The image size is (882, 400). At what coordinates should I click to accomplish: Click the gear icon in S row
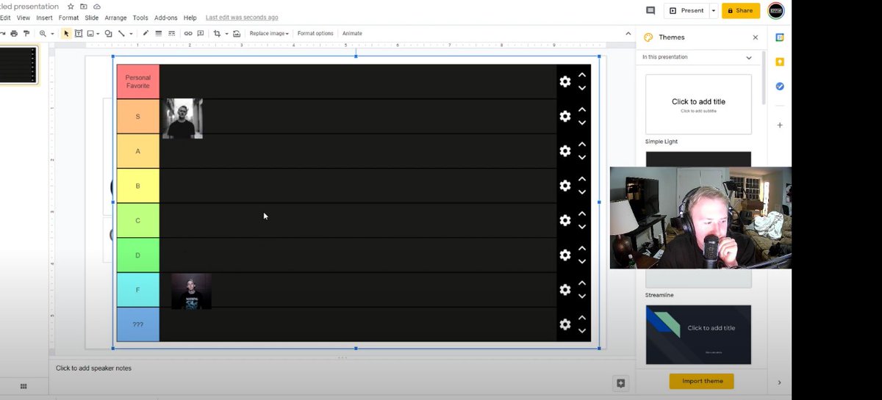point(565,116)
